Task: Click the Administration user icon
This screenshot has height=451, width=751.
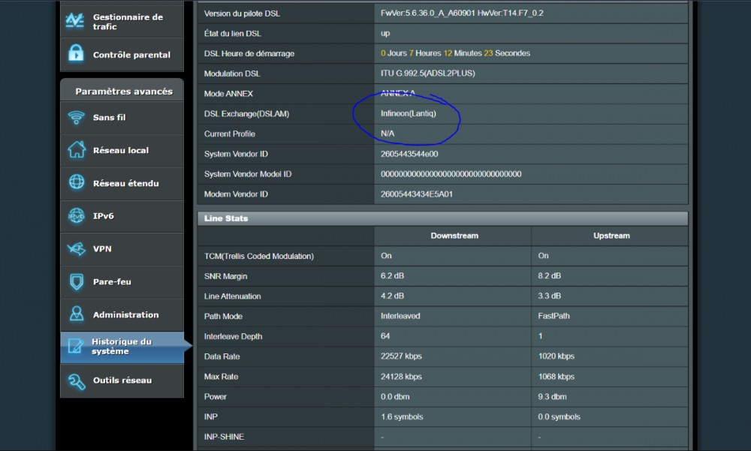Action: tap(76, 314)
